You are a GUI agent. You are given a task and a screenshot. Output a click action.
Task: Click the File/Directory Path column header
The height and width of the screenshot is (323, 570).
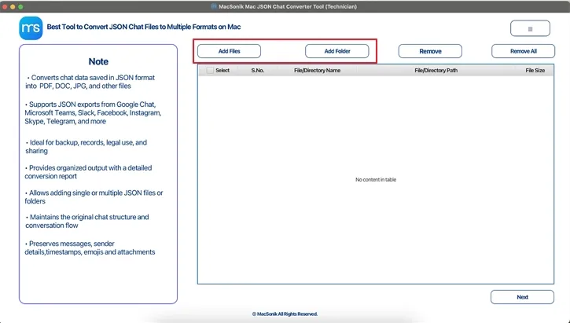click(x=436, y=71)
